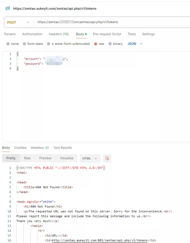
Task: Click the request URL input field
Action: point(112,22)
